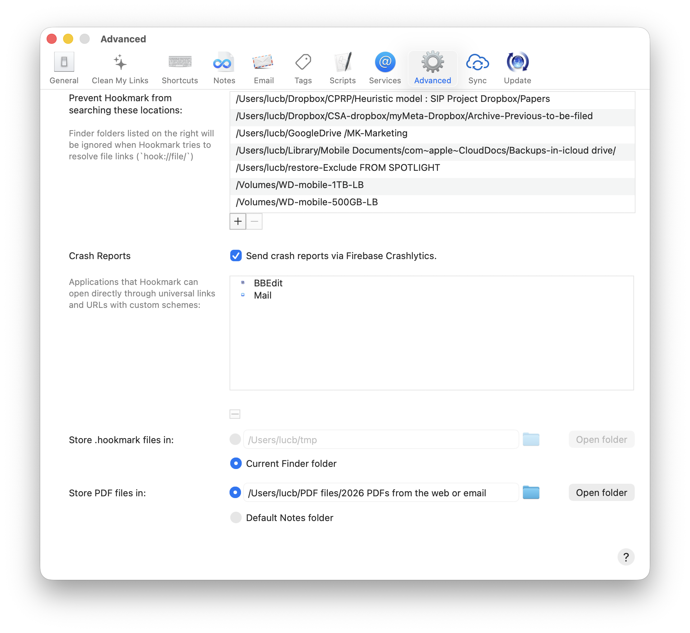Choose Default Notes folder for PDF storage
This screenshot has width=690, height=633.
(236, 517)
